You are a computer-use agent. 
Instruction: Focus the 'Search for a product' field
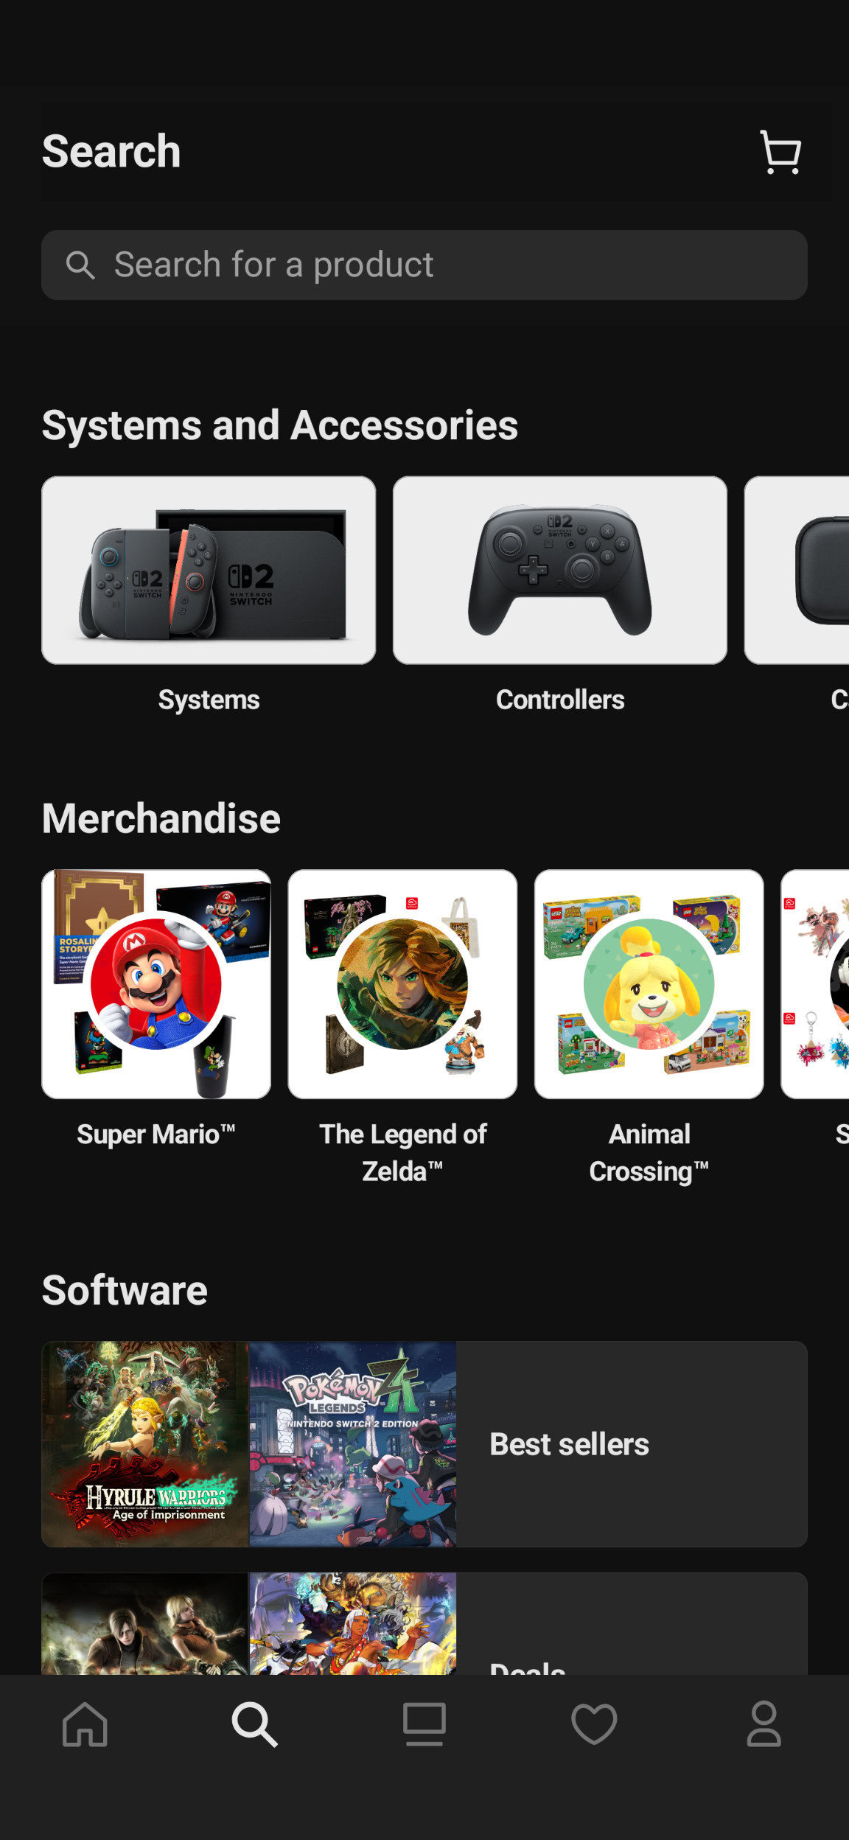pos(424,265)
